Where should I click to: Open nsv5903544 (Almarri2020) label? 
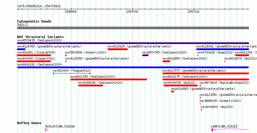86,52
